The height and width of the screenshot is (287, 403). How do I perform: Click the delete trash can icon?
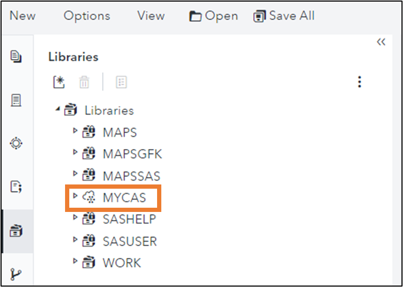[x=84, y=82]
